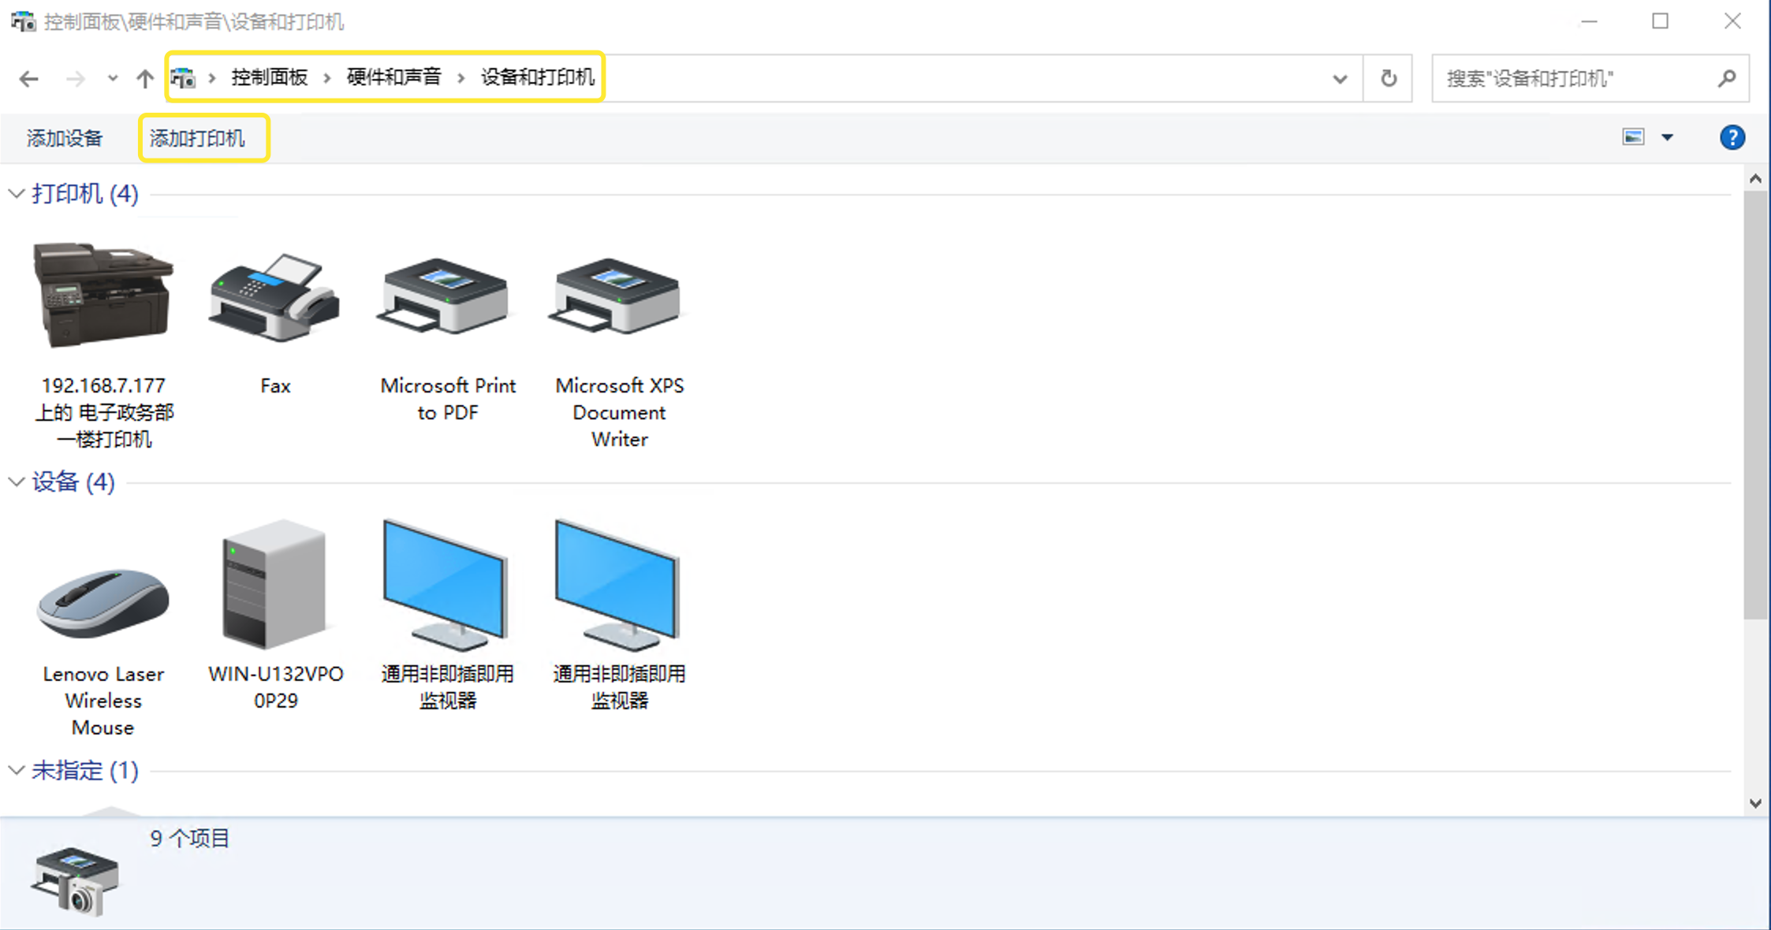This screenshot has width=1771, height=930.
Task: Open the view options dropdown arrow
Action: 1667,138
